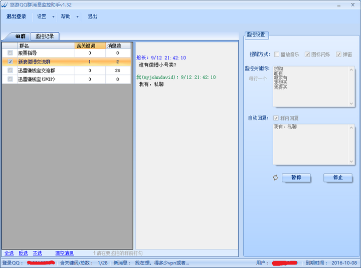Close the application window
The width and height of the screenshot is (361, 268).
[352, 5]
